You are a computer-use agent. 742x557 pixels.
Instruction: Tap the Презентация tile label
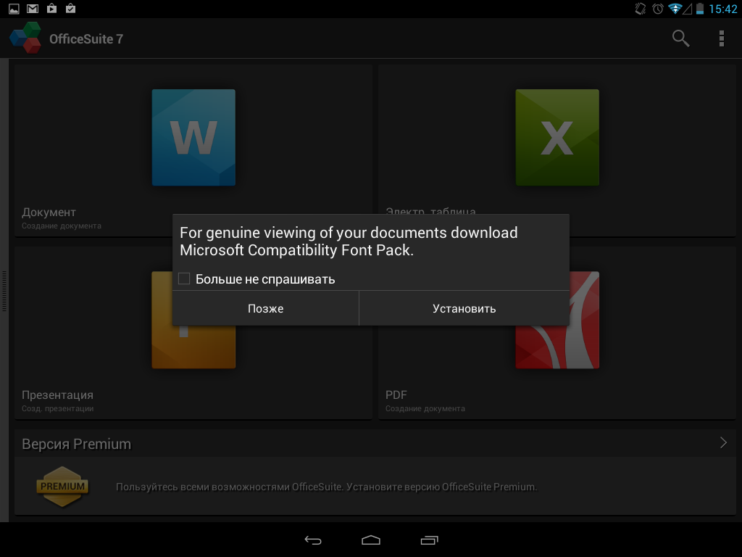pos(58,395)
